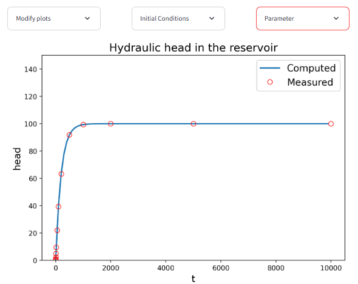Viewport: 358px width, 284px height.
Task: Click the Modify plots chevron arrow
Action: click(87, 18)
